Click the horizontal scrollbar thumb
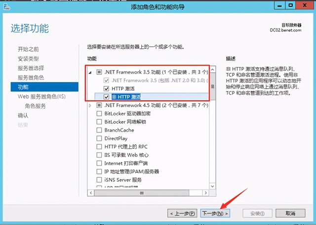This screenshot has width=316, height=225. coord(142,193)
